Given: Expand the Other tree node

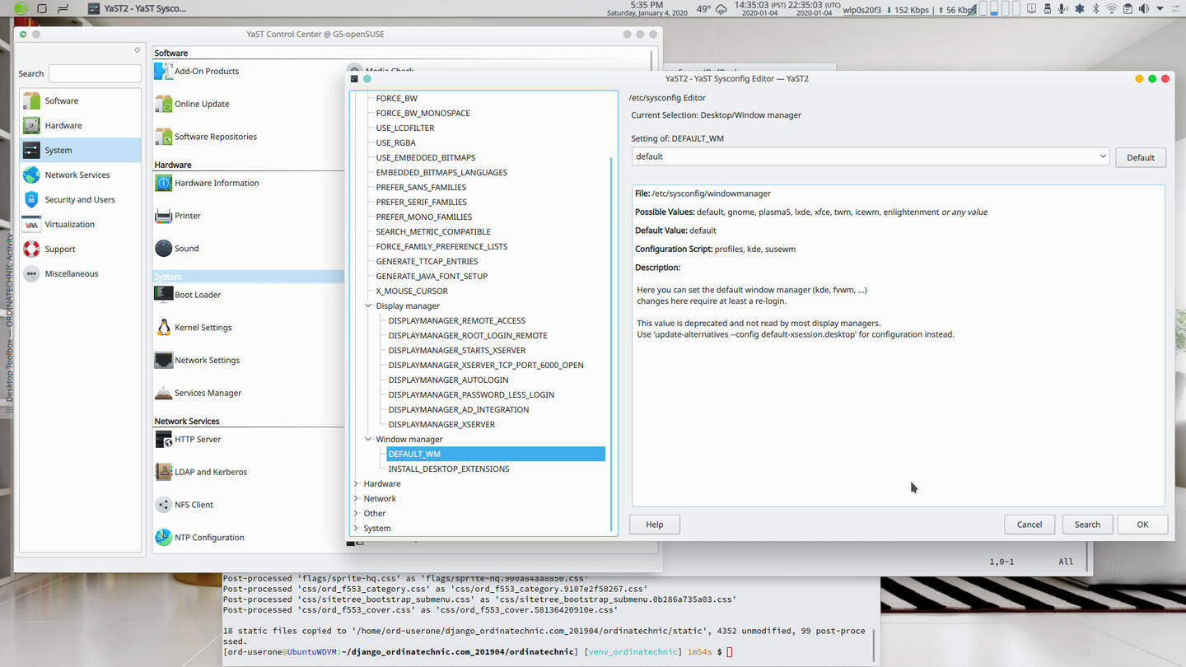Looking at the screenshot, I should click(356, 513).
